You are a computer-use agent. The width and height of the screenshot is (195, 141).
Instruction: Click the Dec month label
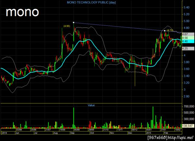pos(130,133)
